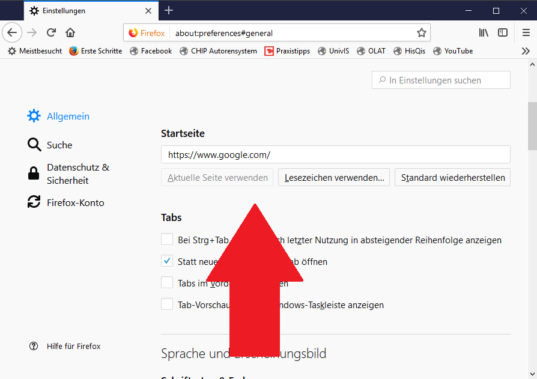The width and height of the screenshot is (537, 379).
Task: Go to Firefox-Konto settings
Action: pos(75,202)
